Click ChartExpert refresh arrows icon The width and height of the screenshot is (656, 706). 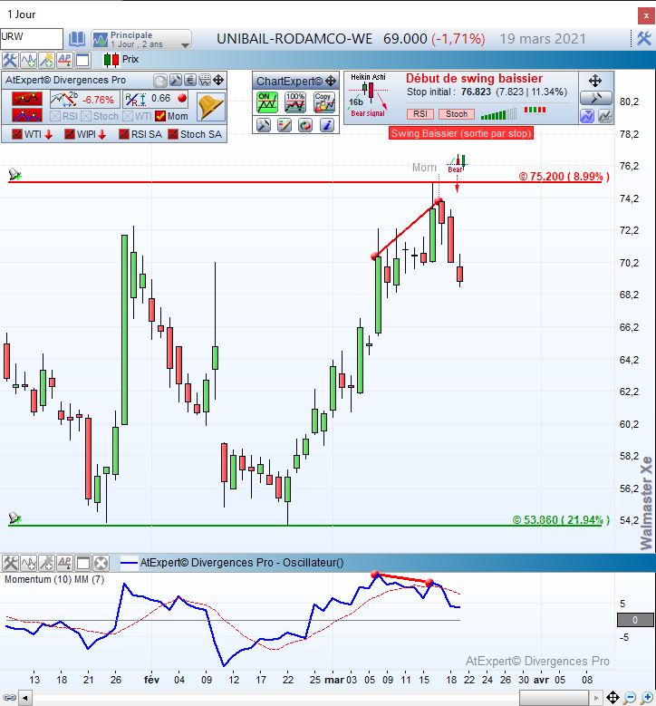305,125
